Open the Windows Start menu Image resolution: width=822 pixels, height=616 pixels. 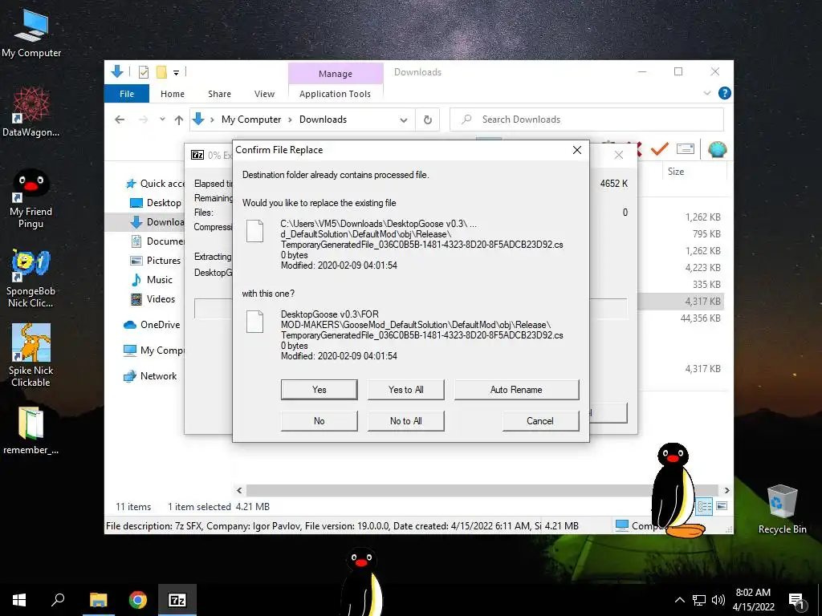[x=19, y=600]
